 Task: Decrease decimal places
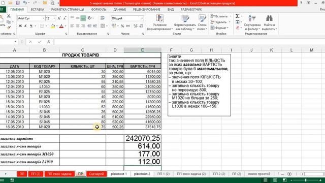(x=141, y=26)
